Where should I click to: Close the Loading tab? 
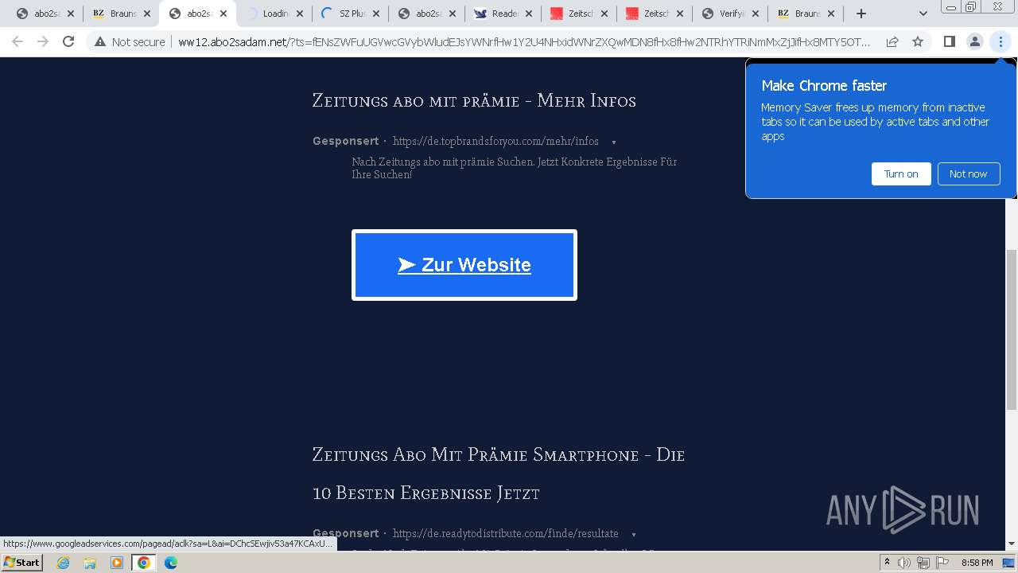point(299,14)
